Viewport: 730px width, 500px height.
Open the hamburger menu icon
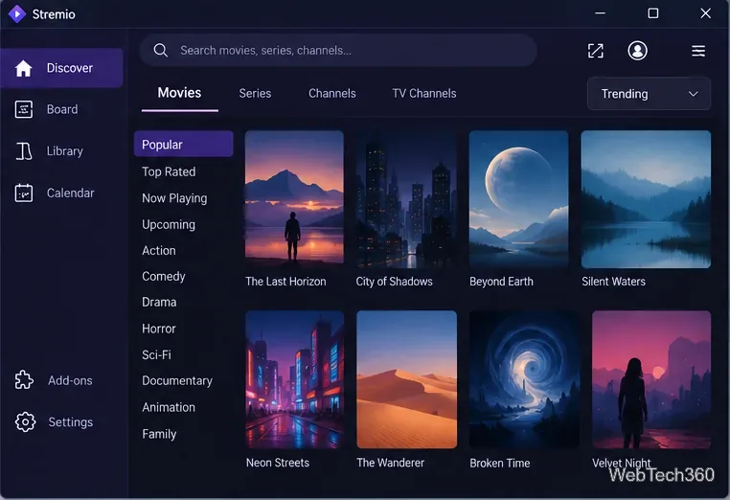click(697, 51)
